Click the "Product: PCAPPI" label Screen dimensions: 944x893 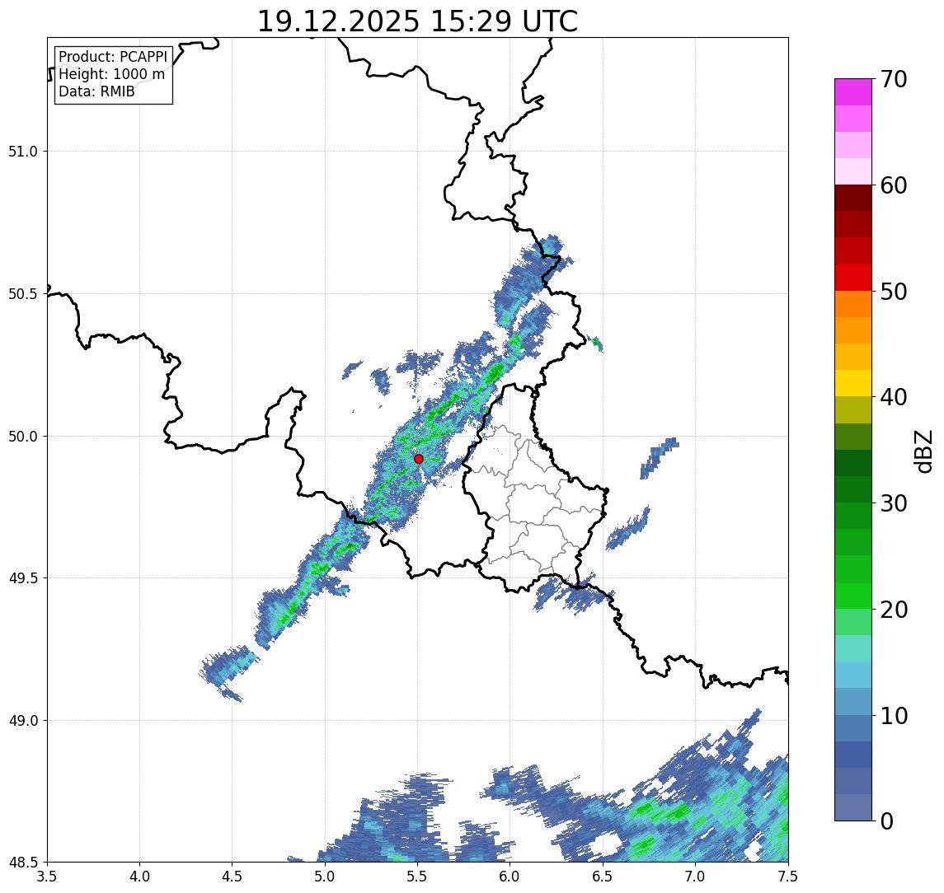pos(113,57)
